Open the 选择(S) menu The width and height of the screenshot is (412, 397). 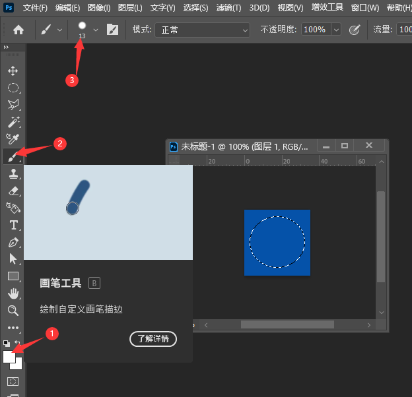tap(195, 8)
